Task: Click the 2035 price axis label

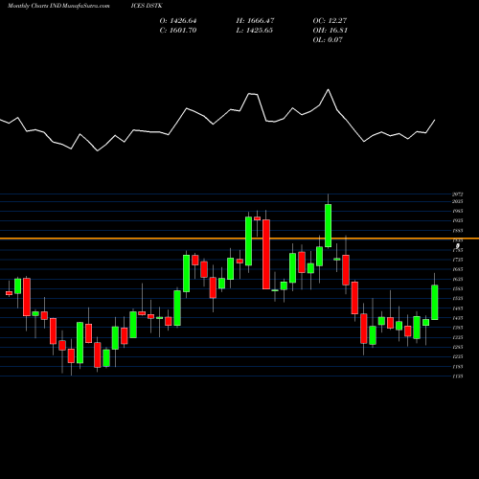Action: tap(458, 201)
